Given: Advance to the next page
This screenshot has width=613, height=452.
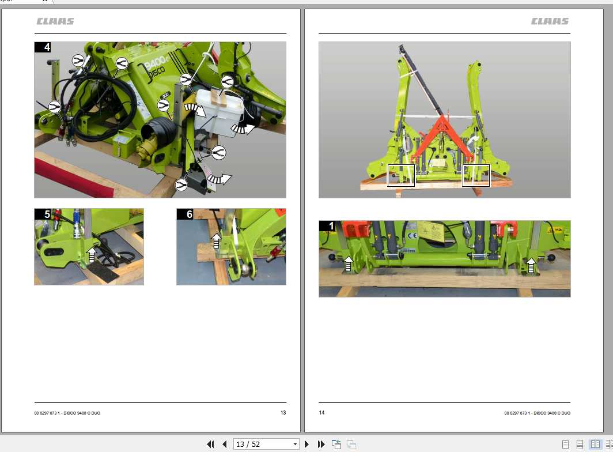Looking at the screenshot, I should tap(307, 444).
